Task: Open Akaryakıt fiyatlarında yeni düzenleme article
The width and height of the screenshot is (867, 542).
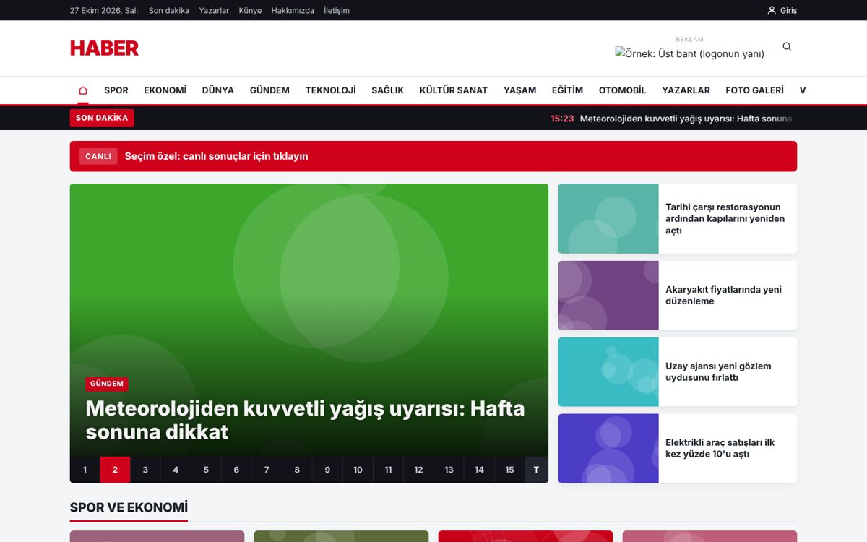Action: [x=723, y=296]
